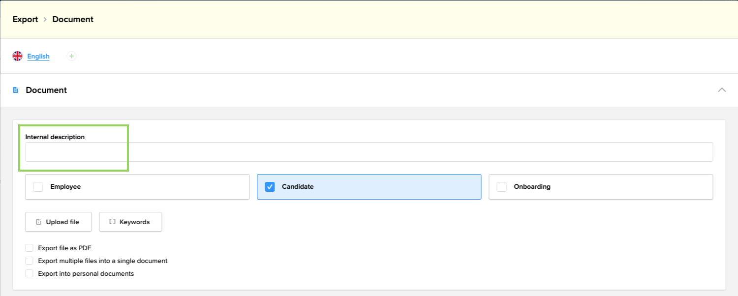Click the brackets icon inside Keywords button

click(x=113, y=222)
